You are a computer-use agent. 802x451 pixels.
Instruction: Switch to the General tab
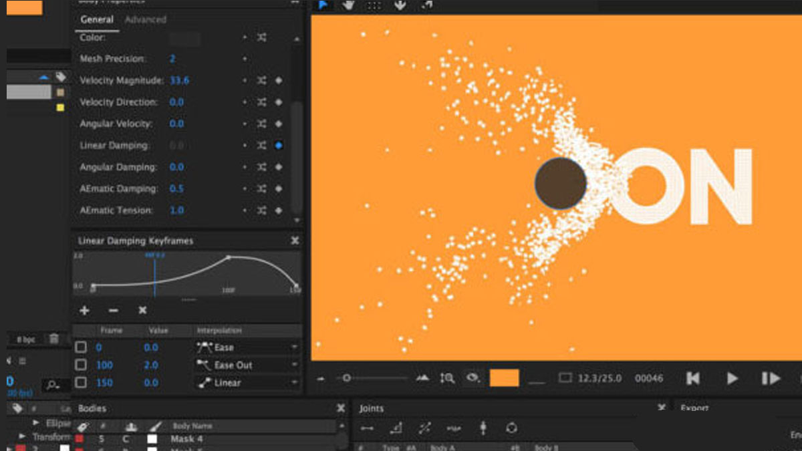(97, 20)
